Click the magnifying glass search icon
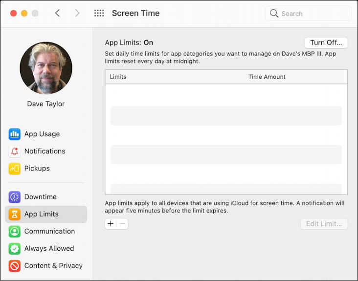Viewport: 358px width, 281px height. coord(274,14)
